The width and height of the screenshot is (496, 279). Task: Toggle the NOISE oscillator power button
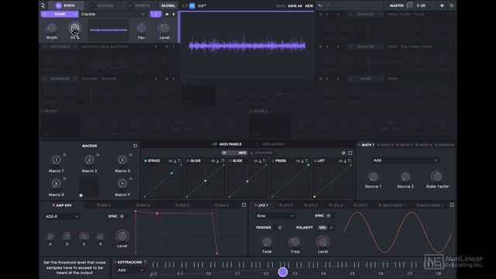[x=44, y=14]
